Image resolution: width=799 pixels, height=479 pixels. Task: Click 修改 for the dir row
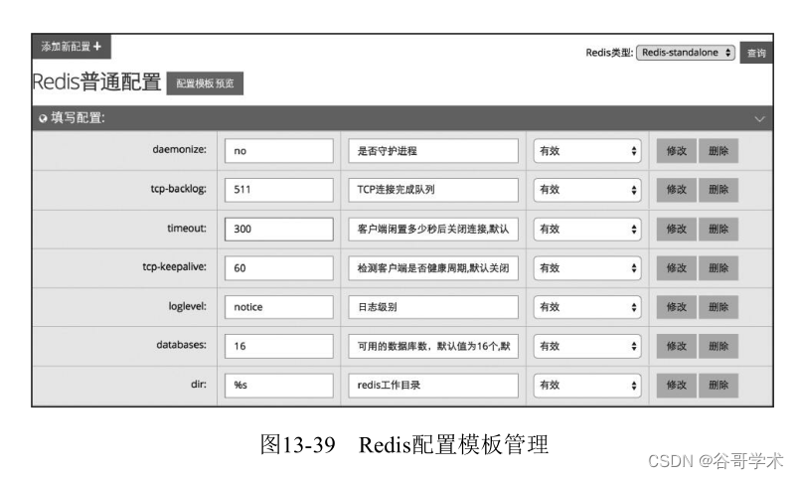coord(676,386)
